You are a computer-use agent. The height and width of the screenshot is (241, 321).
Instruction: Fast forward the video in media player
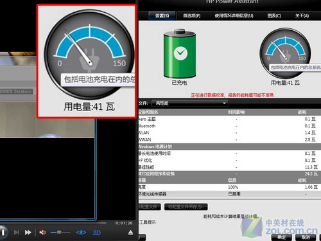[x=28, y=233]
